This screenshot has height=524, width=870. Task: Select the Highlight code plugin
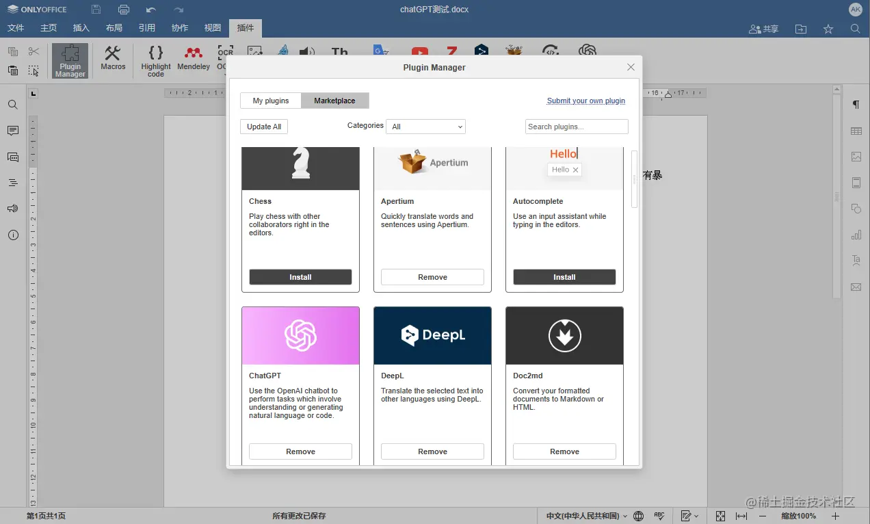(x=155, y=60)
